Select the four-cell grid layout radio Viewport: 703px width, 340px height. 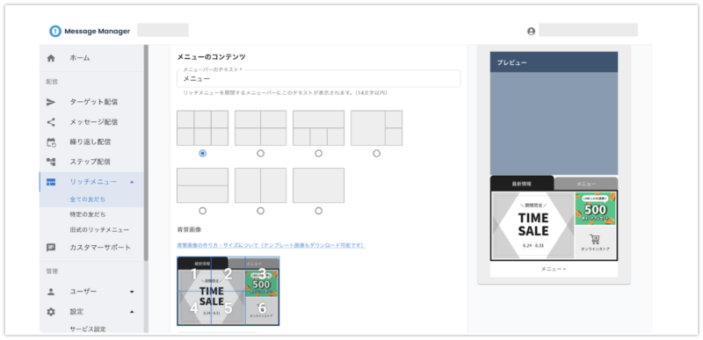pyautogui.click(x=260, y=153)
